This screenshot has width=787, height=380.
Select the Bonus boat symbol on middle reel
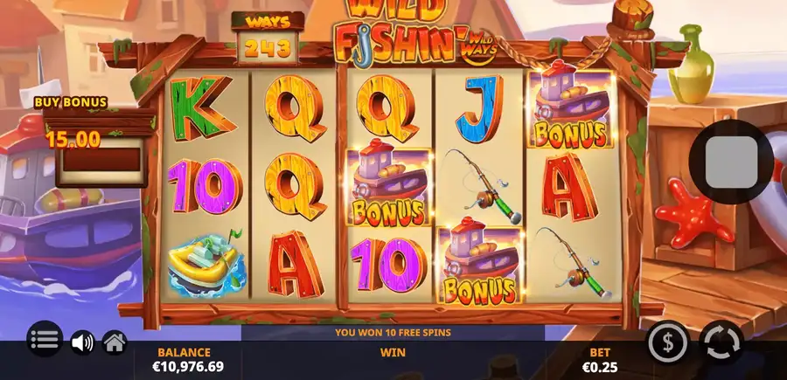coord(389,187)
